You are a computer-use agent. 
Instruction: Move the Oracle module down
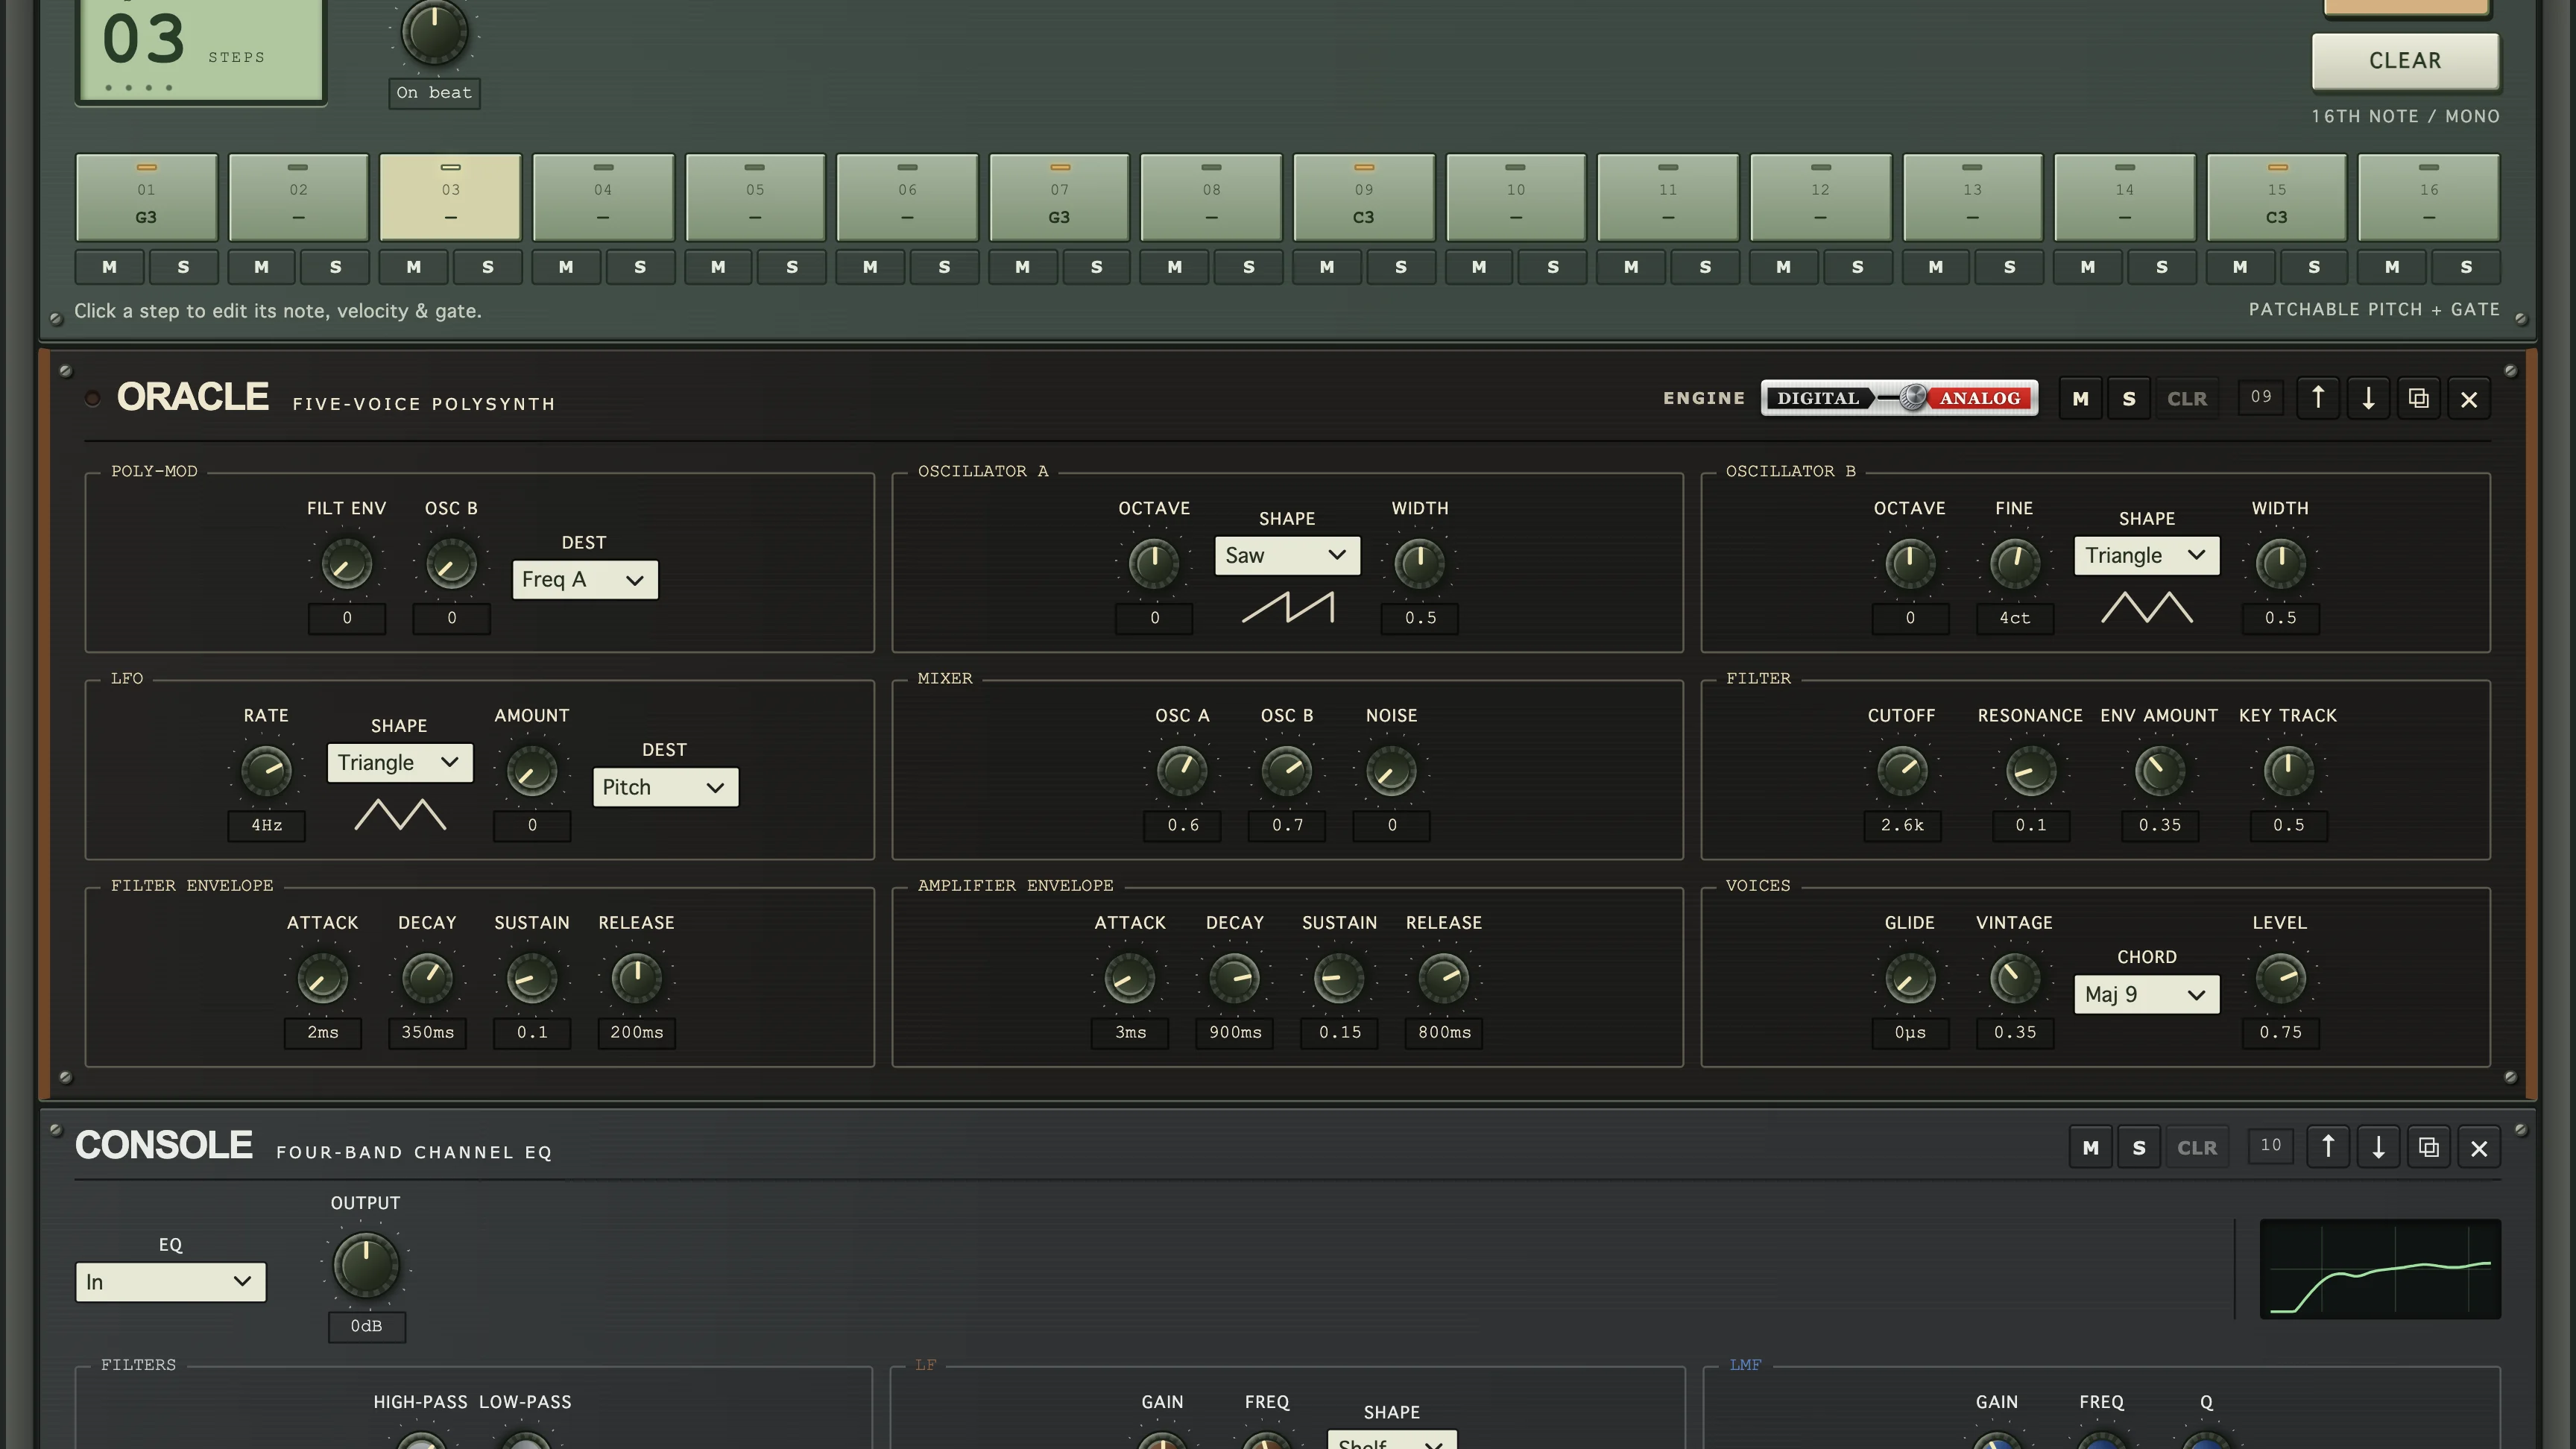coord(2368,398)
